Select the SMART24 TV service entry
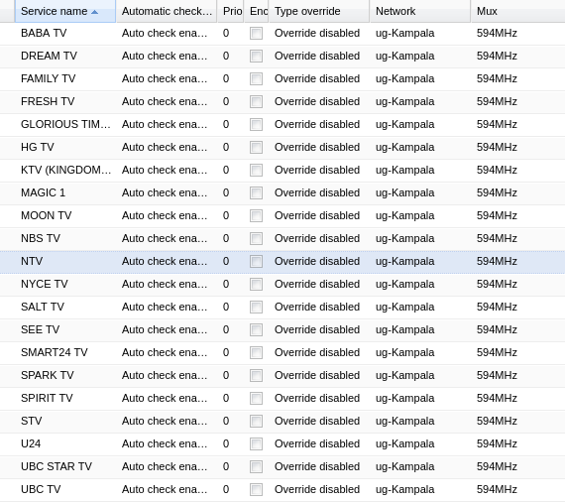Viewport: 565px width, 502px height. point(55,352)
